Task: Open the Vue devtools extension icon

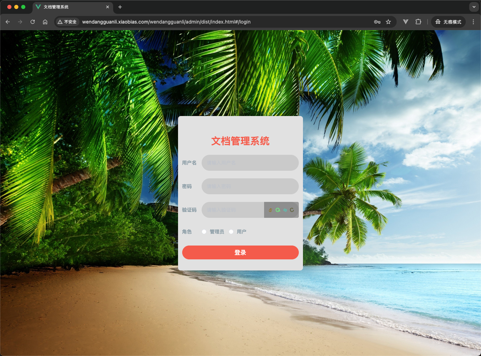Action: [406, 22]
